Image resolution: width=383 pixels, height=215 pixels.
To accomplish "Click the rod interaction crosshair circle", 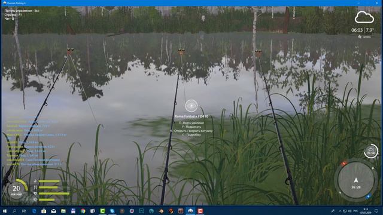I will [x=191, y=106].
